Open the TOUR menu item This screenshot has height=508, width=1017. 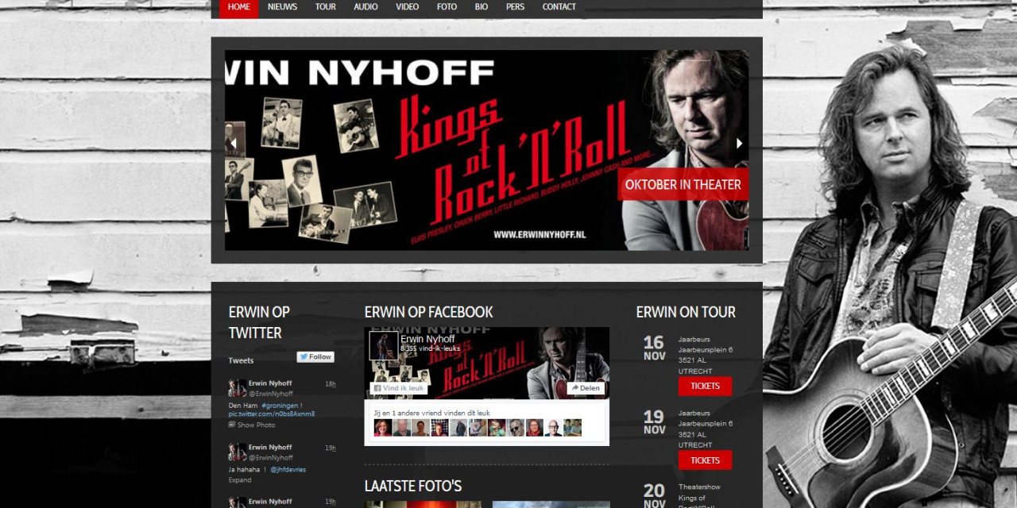point(325,7)
